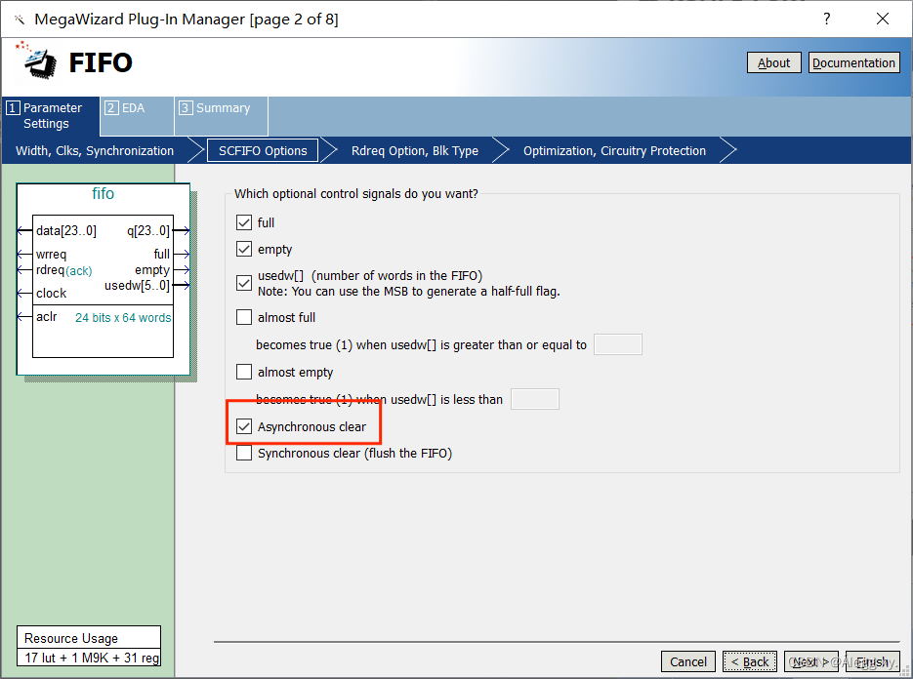The width and height of the screenshot is (913, 679).
Task: Click the '17 lut + 1 M9K + 31 reg' text
Action: point(92,658)
